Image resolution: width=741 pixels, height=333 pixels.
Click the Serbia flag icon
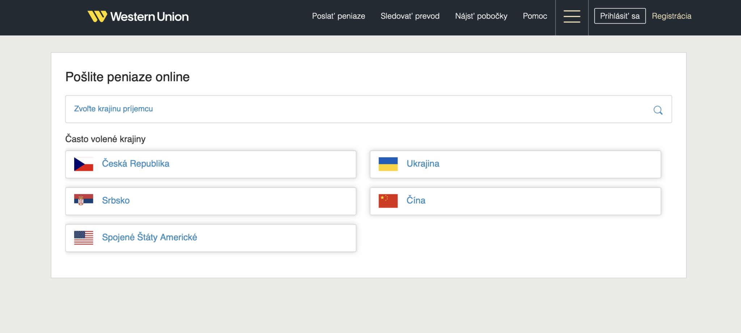coord(83,201)
